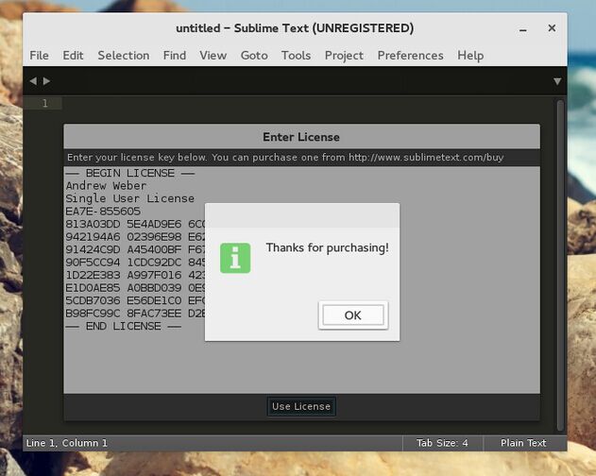
Task: Open the Tools menu
Action: (x=296, y=56)
